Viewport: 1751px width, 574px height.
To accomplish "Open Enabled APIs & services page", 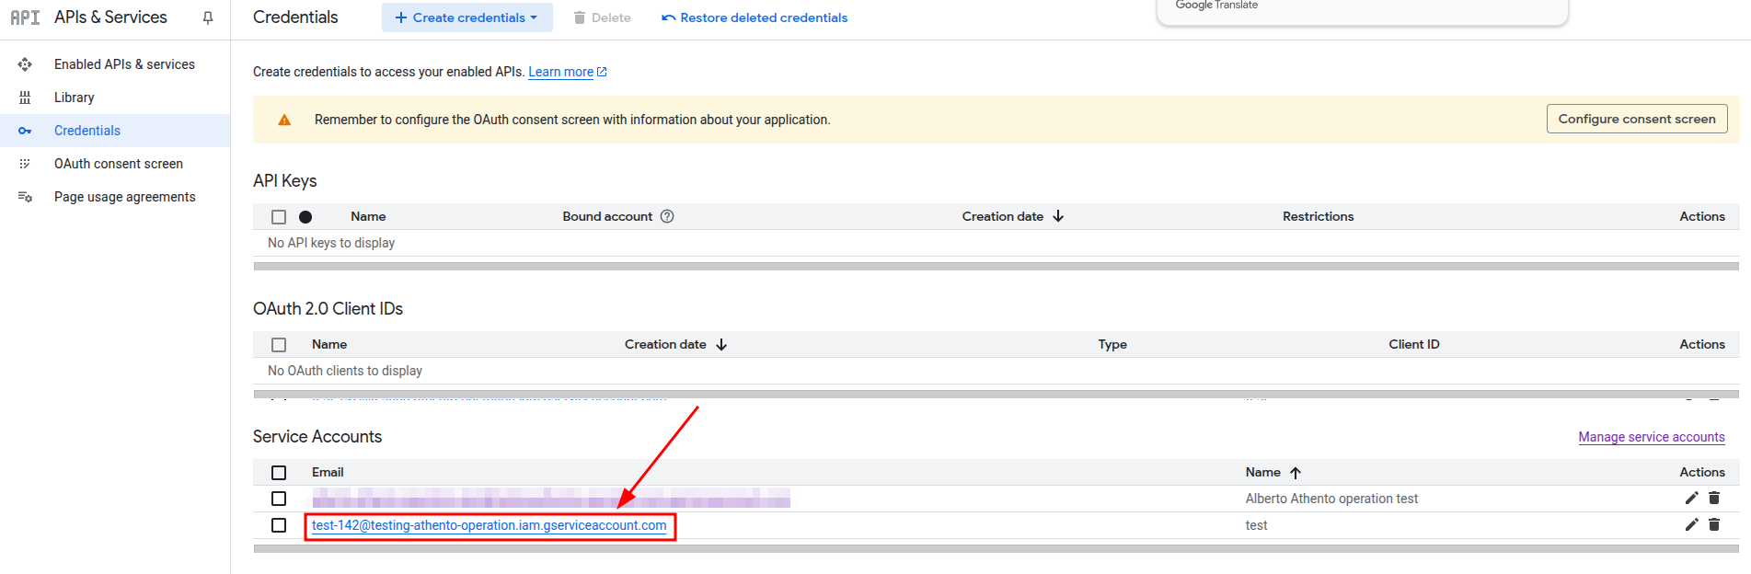I will click(124, 64).
